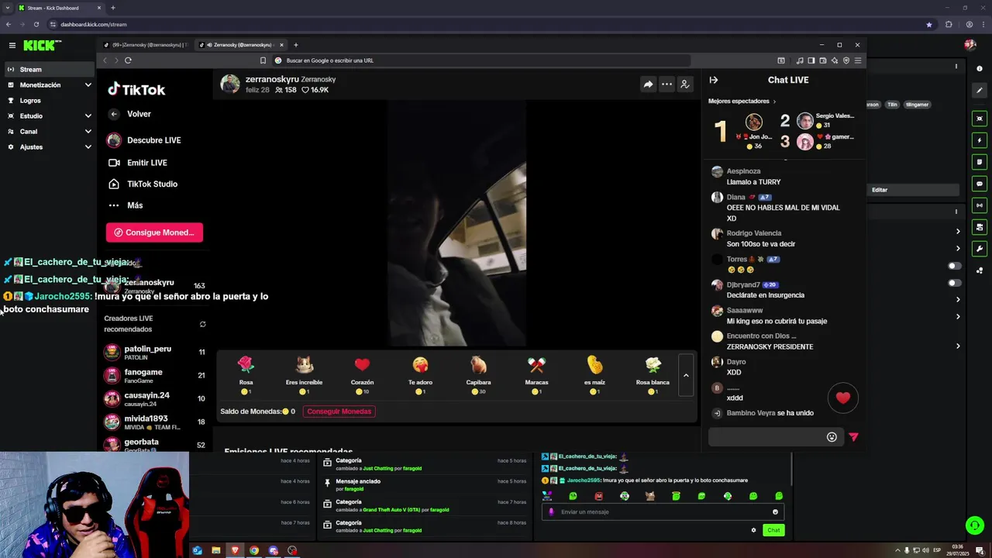Send Rosa gift
992x558 pixels.
click(246, 375)
